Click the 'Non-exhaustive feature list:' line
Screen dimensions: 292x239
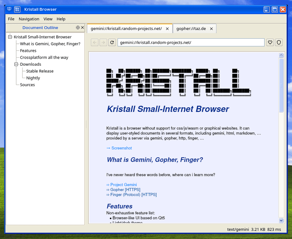pyautogui.click(x=131, y=213)
